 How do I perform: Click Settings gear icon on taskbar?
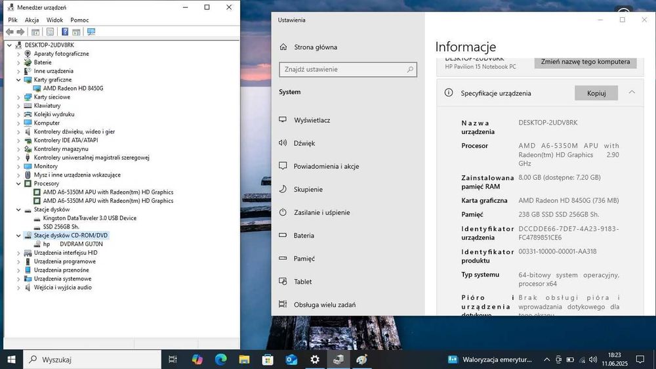(x=315, y=359)
